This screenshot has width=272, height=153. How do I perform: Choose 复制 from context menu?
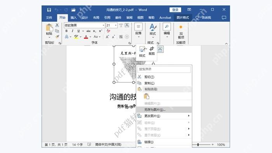click(164, 83)
